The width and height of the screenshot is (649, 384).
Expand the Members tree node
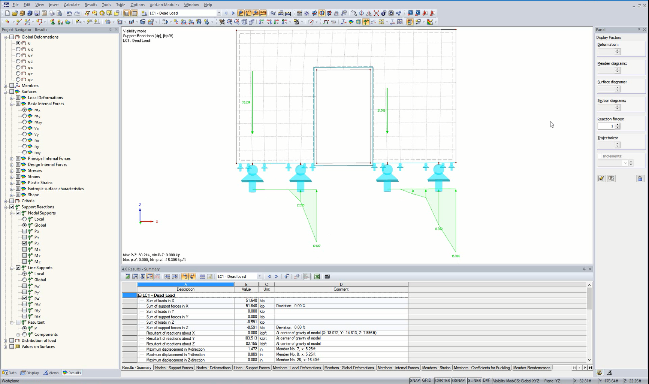[x=5, y=86]
